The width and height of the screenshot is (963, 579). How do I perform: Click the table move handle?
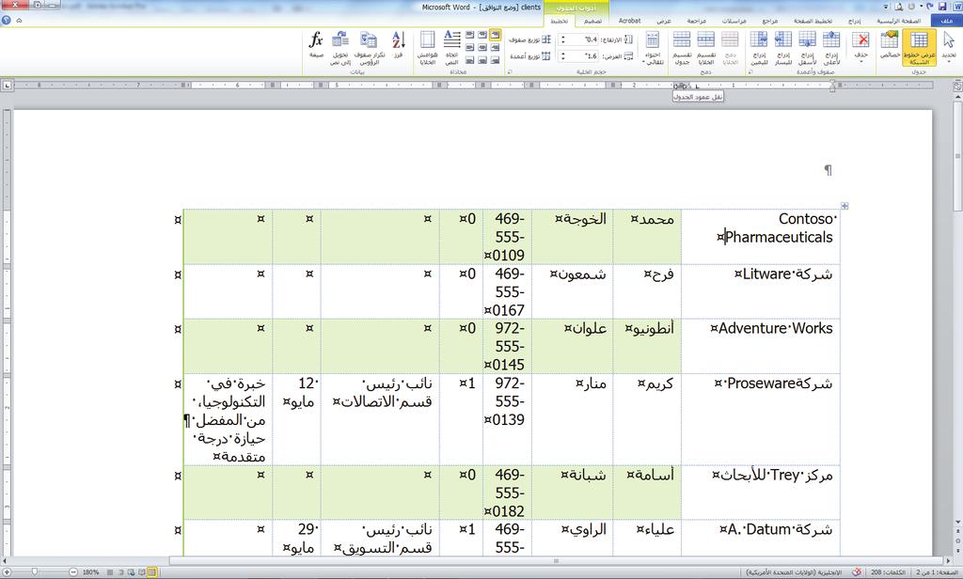[x=845, y=206]
